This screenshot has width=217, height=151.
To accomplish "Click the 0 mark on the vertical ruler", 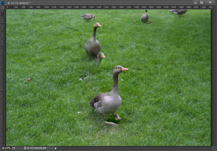I will point(3,11).
